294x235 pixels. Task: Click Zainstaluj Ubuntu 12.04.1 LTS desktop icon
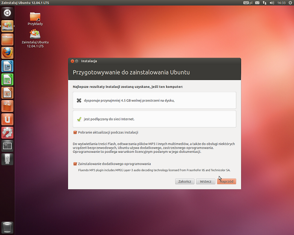coord(35,39)
